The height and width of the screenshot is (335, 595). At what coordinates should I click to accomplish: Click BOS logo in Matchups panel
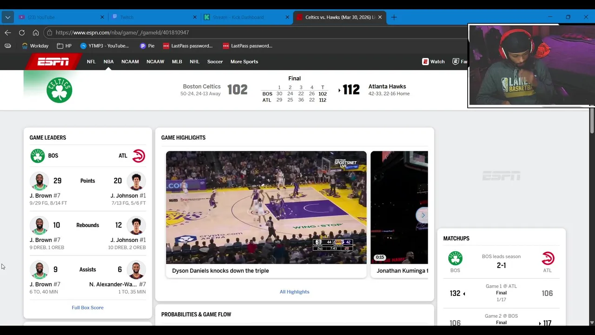click(x=455, y=258)
